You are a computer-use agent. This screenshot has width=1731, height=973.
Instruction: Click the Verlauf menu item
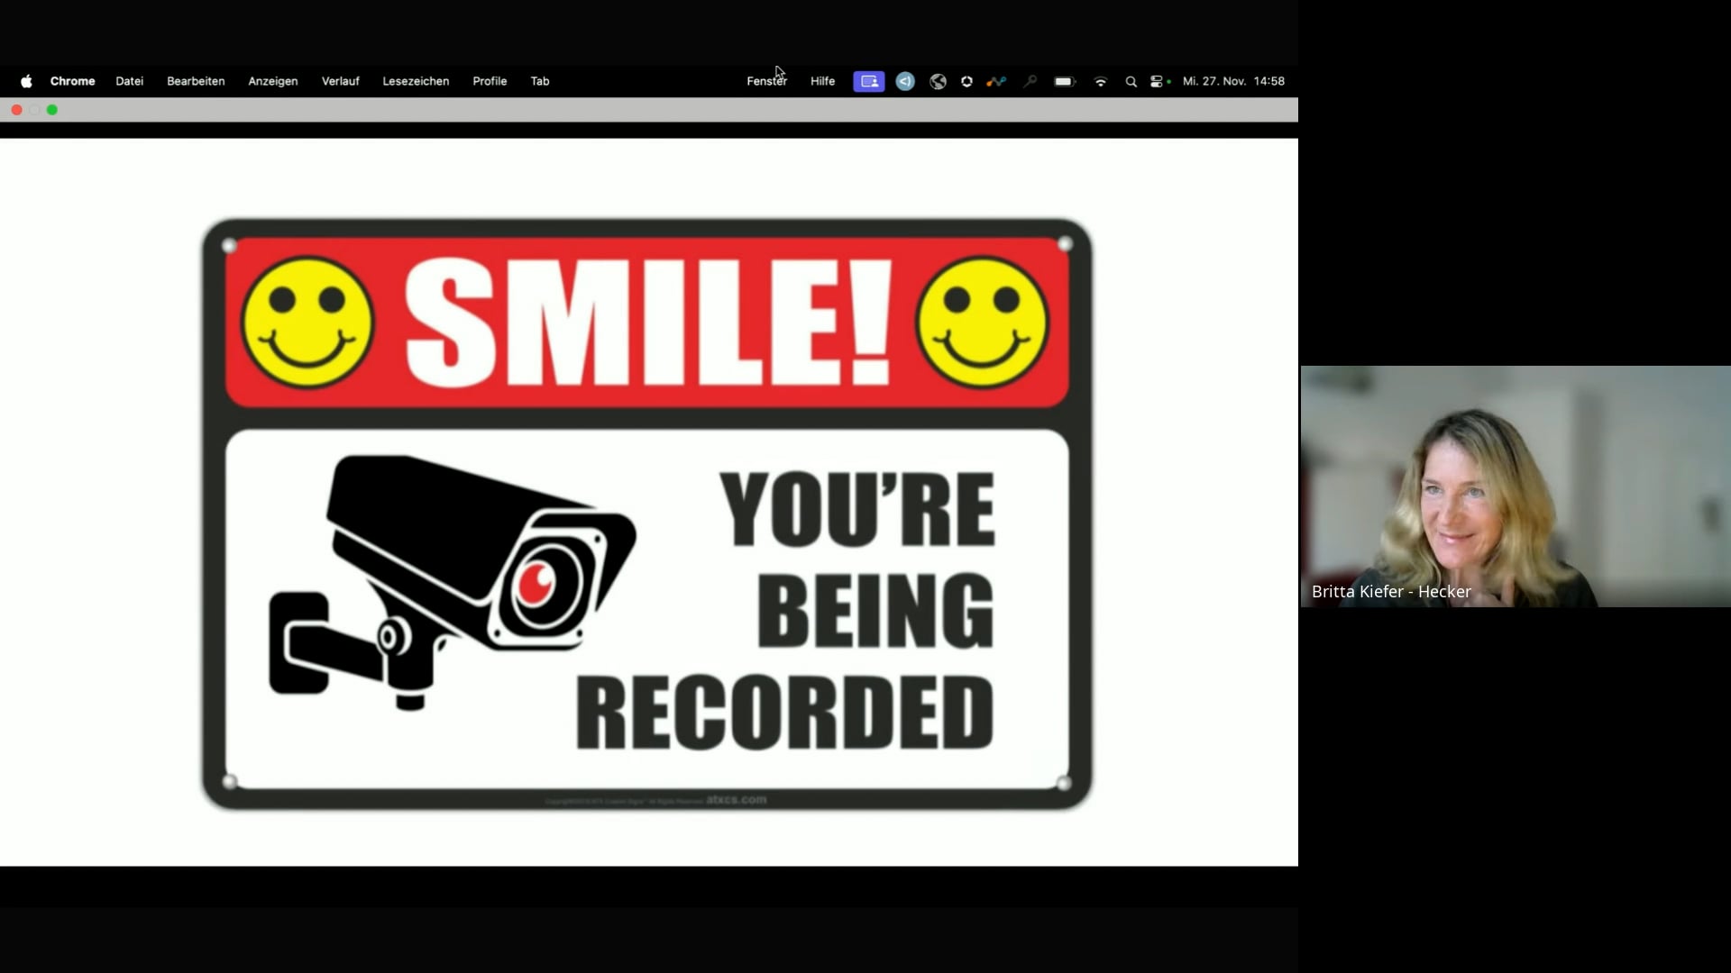point(340,81)
